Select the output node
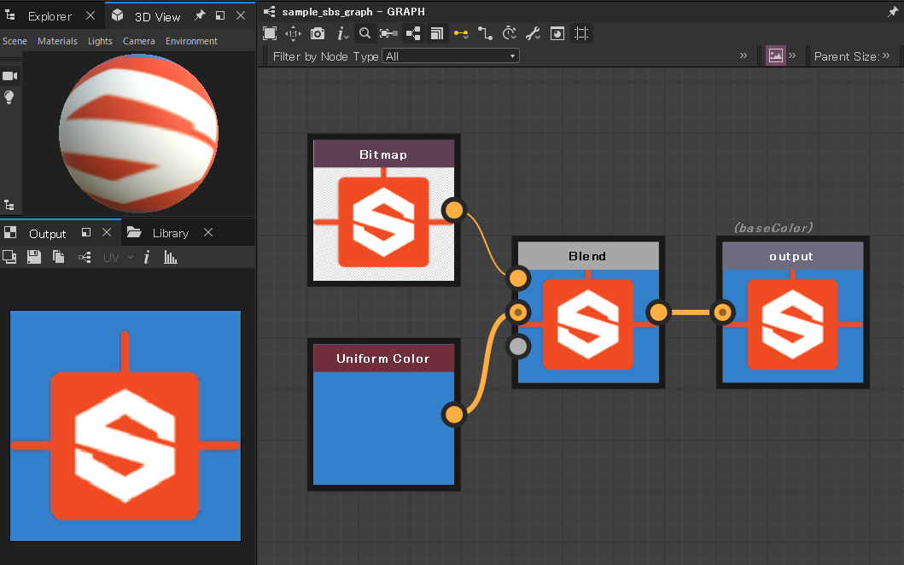This screenshot has width=904, height=565. 792,312
